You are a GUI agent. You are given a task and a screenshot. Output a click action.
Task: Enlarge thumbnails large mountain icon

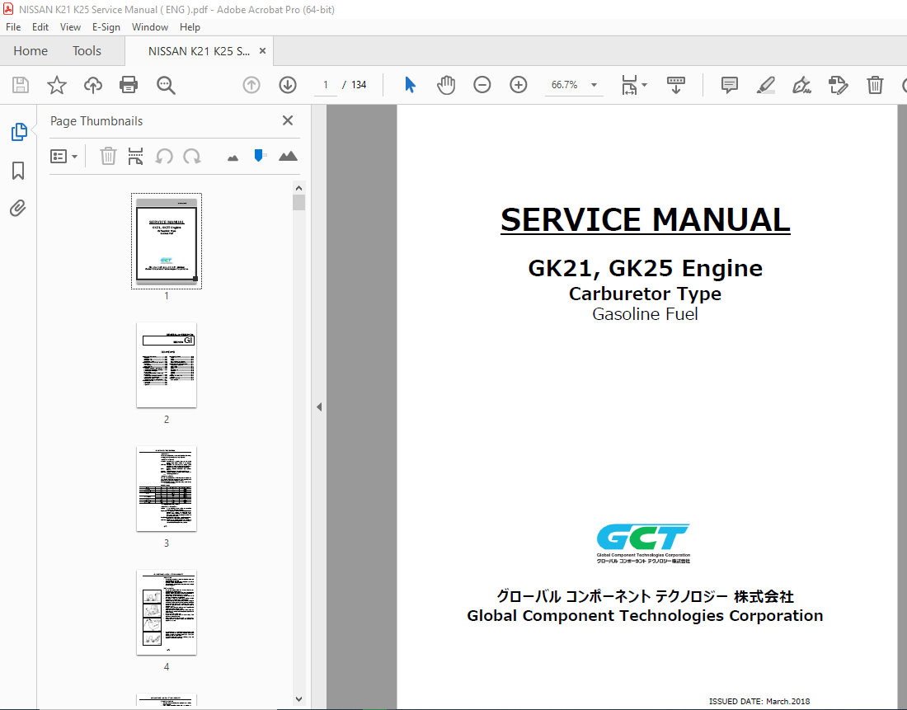[288, 156]
